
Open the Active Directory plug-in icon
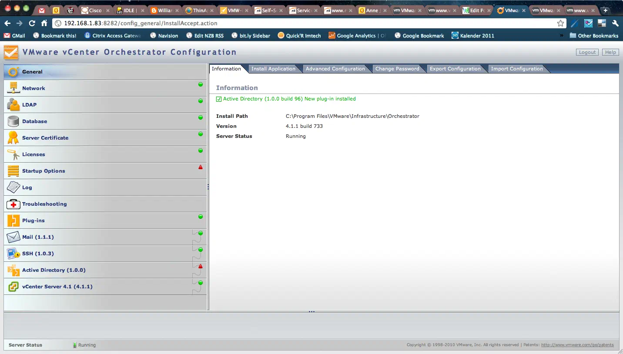pyautogui.click(x=13, y=270)
